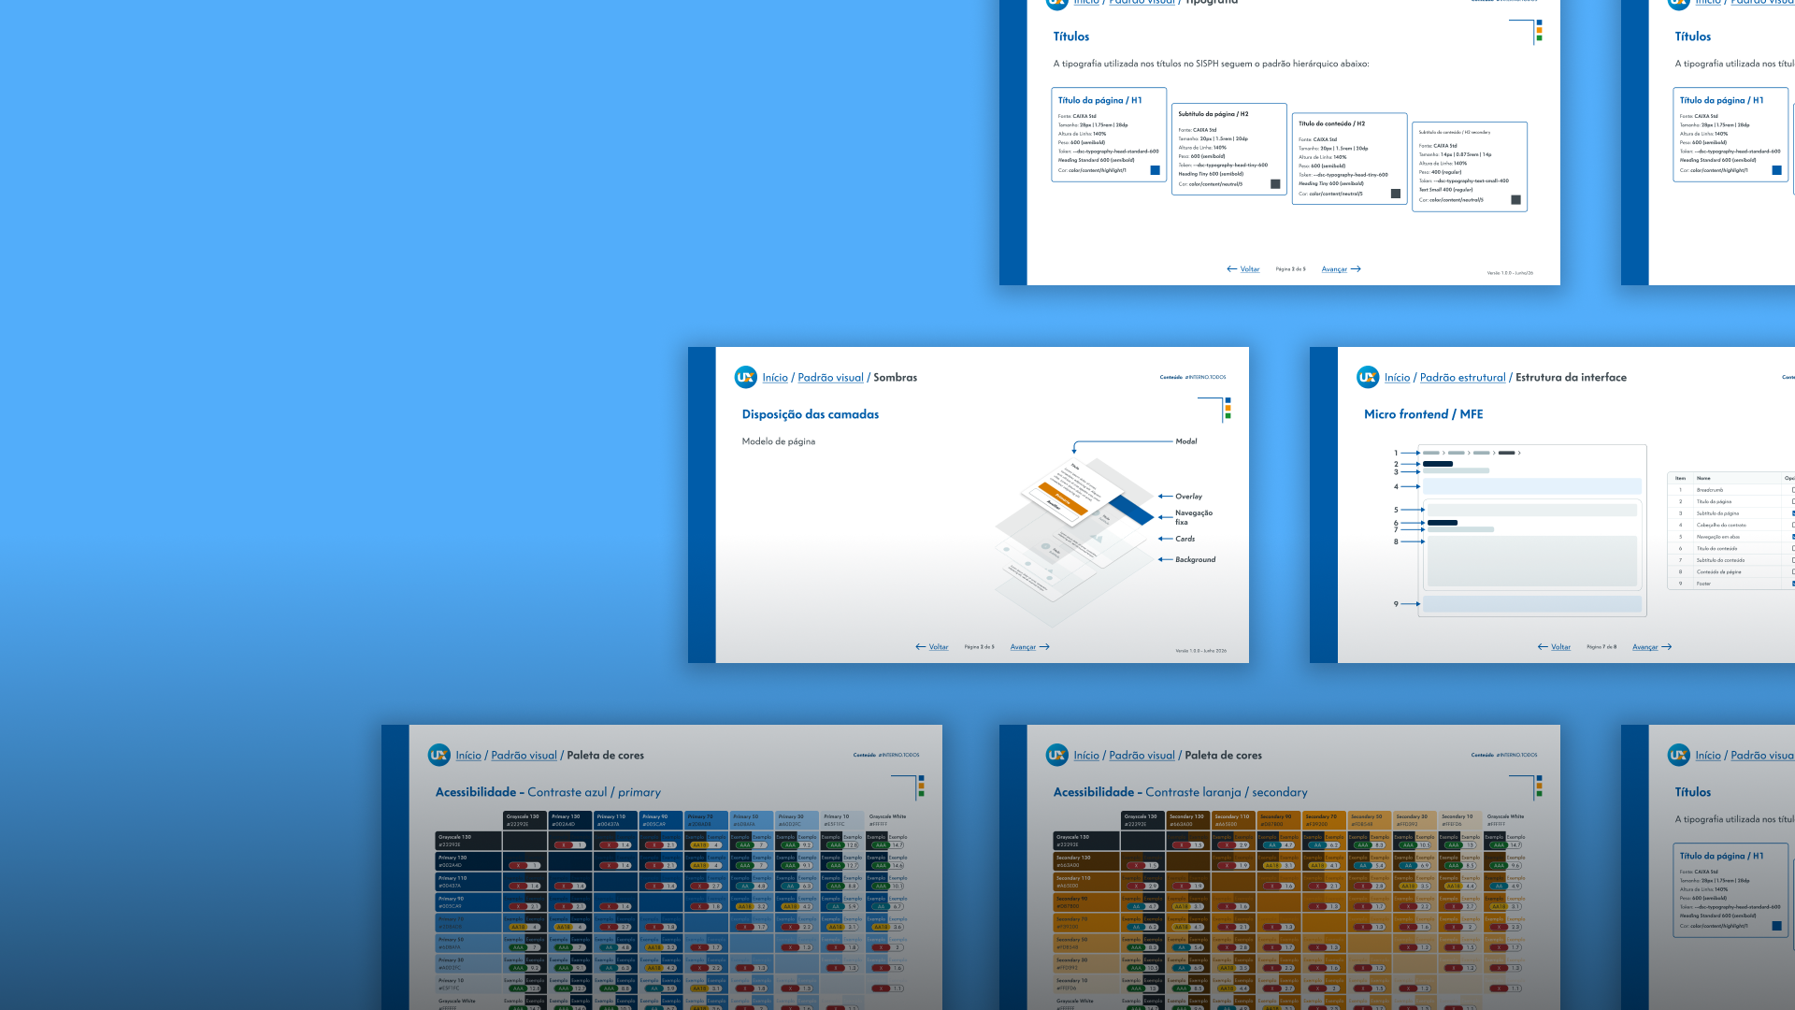This screenshot has height=1010, width=1795.
Task: Click the left arrow beside Voltar on the four-card Títulos slide
Action: [x=1232, y=269]
